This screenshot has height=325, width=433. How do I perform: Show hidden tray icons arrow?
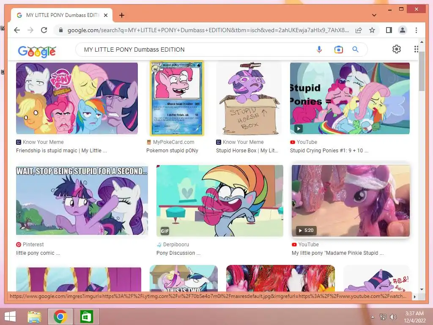click(x=373, y=317)
